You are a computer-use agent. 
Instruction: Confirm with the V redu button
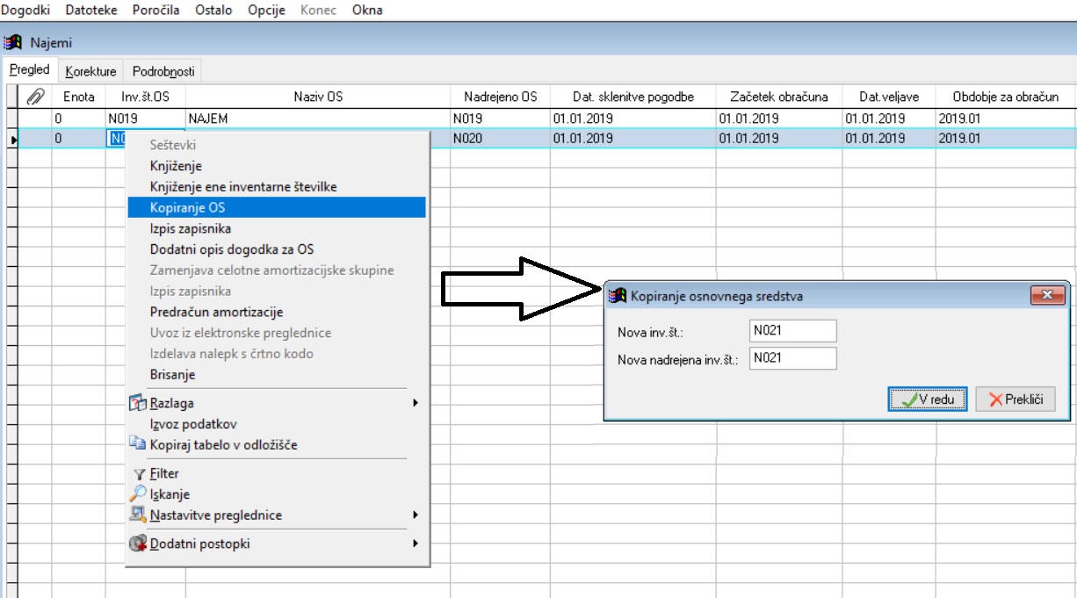pos(928,400)
